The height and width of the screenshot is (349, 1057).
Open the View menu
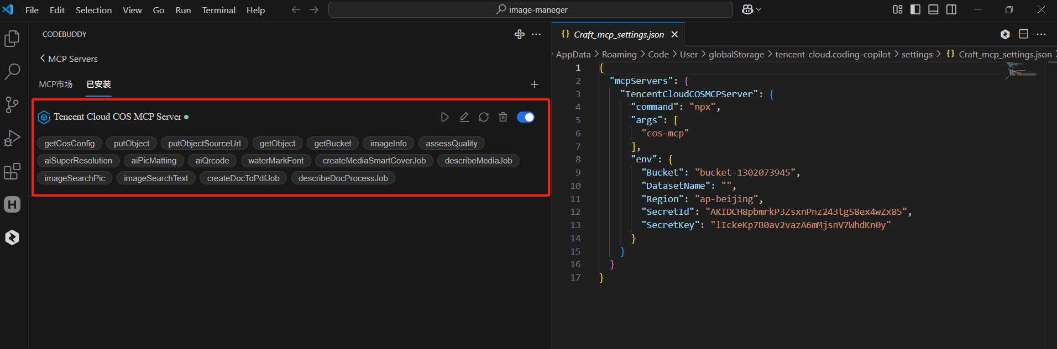click(x=132, y=10)
